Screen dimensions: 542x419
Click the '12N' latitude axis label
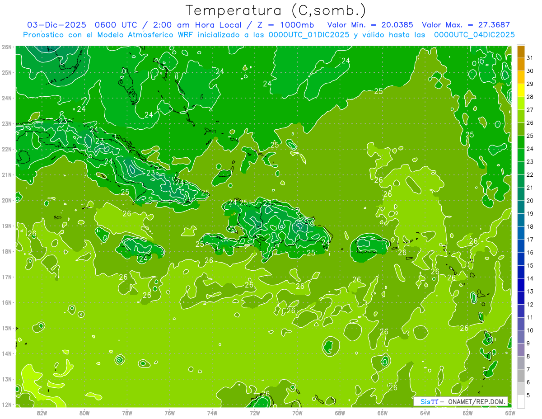pyautogui.click(x=6, y=405)
